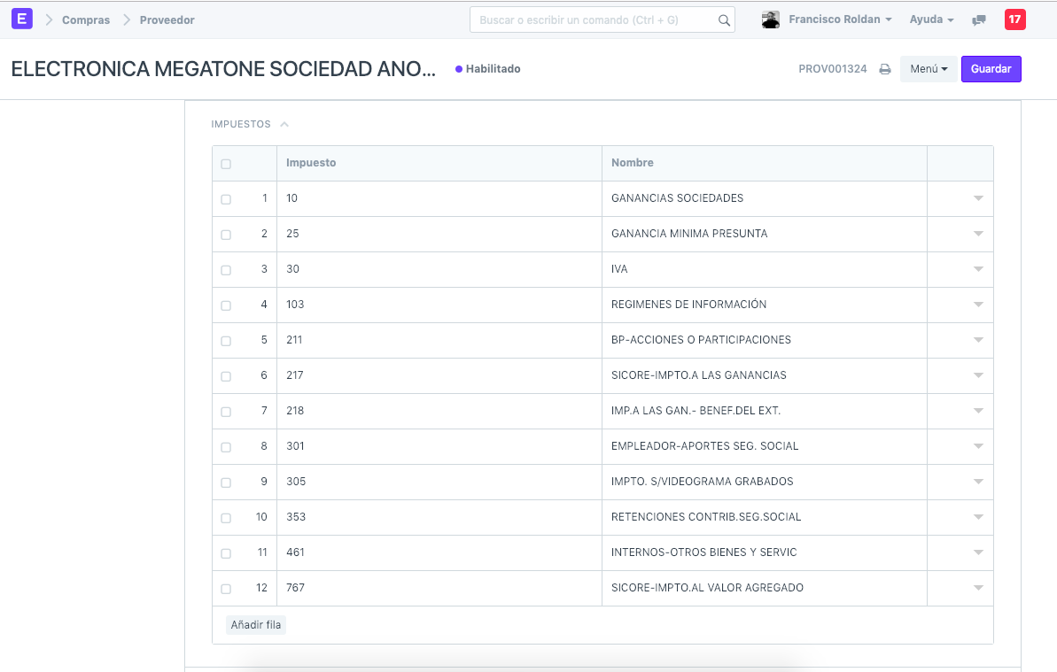
Task: Click the Añadir fila button
Action: click(x=255, y=625)
